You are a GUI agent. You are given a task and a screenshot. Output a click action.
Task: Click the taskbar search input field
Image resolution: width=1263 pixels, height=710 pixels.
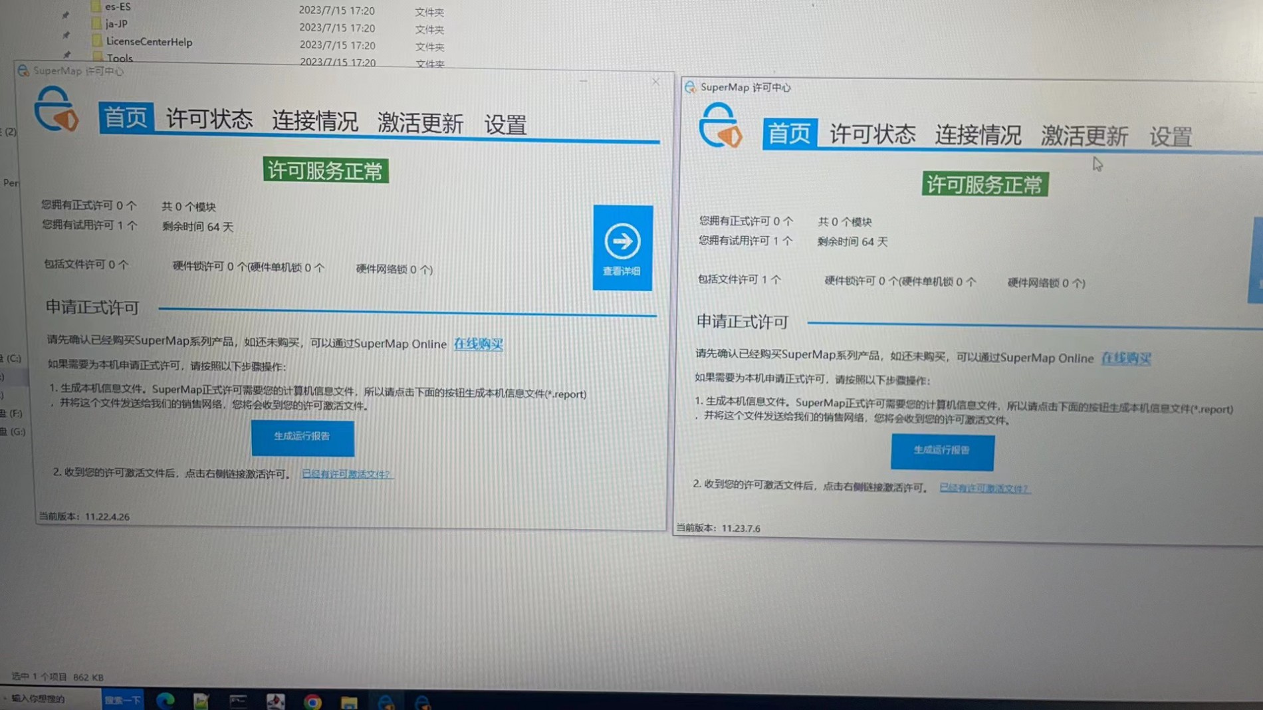[x=52, y=699]
